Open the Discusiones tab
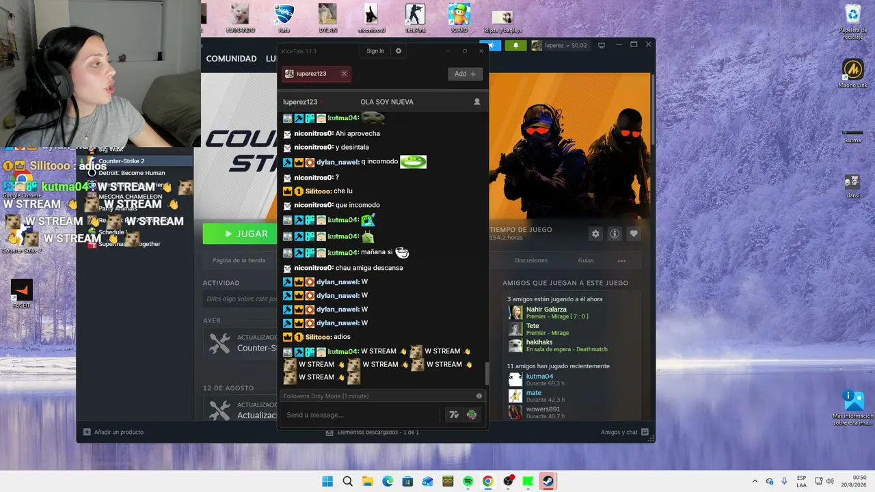Image resolution: width=875 pixels, height=492 pixels. [x=531, y=260]
